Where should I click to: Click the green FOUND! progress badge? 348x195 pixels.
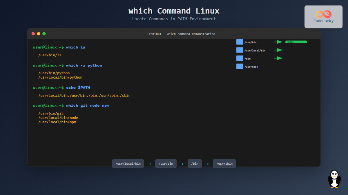(x=296, y=42)
